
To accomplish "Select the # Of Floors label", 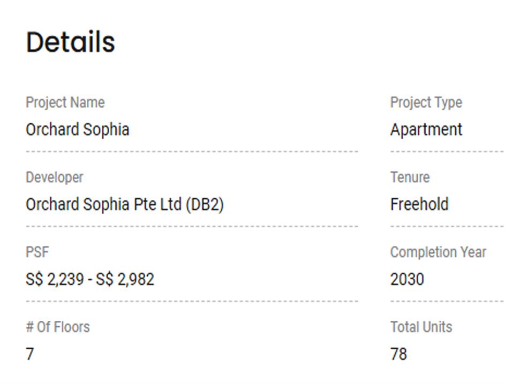I will (57, 327).
